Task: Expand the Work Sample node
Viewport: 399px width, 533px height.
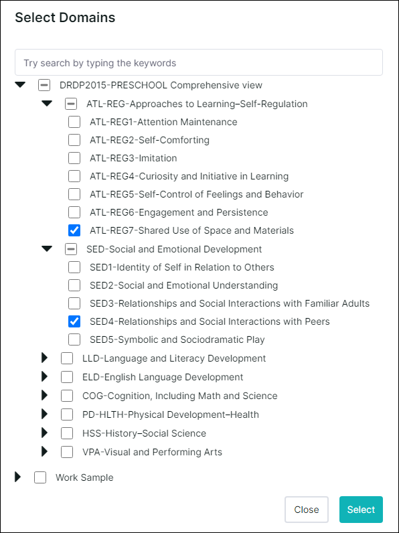Action: tap(18, 477)
